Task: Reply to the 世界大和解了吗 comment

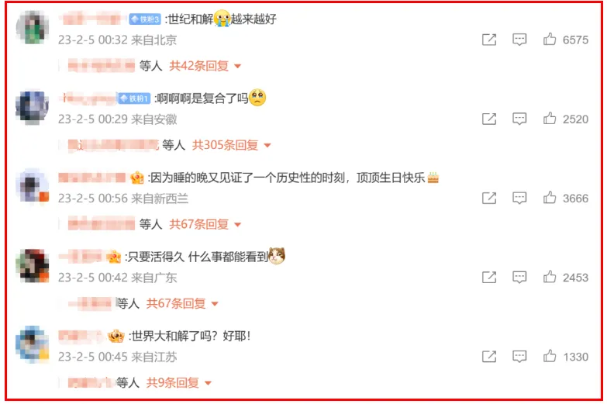Action: 519,357
